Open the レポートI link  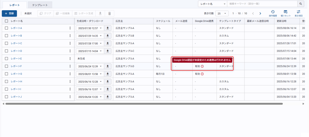(x=16, y=89)
